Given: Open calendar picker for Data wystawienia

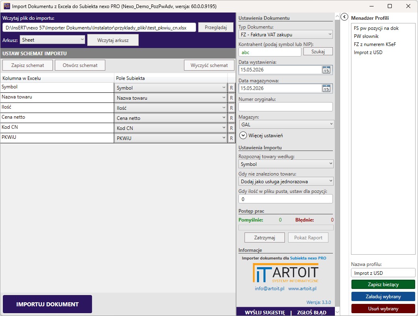Looking at the screenshot, I should coord(326,70).
